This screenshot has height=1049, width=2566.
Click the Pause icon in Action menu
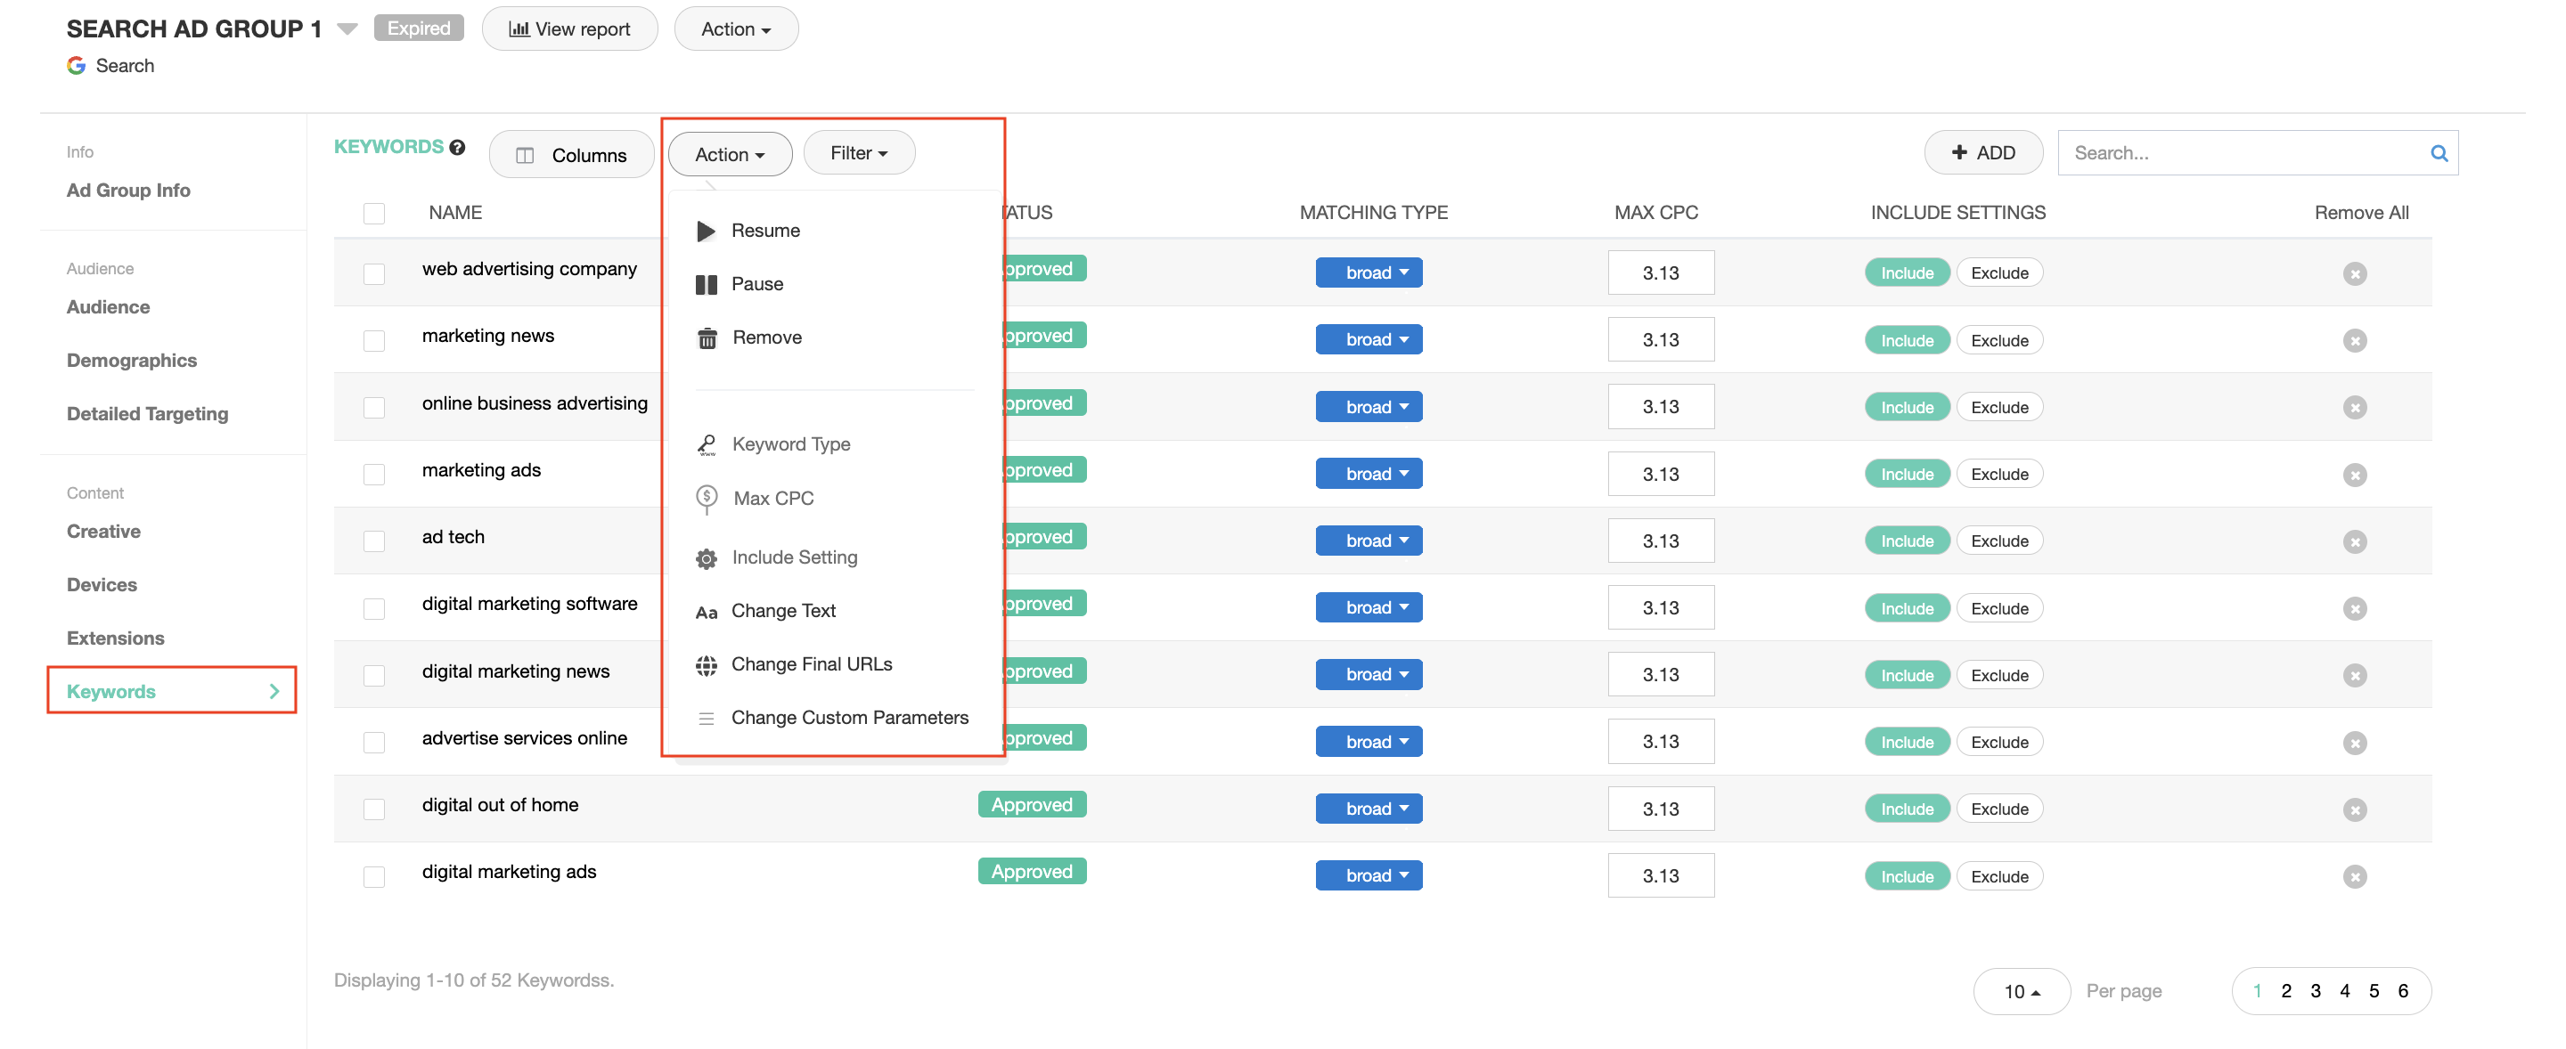pyautogui.click(x=707, y=285)
